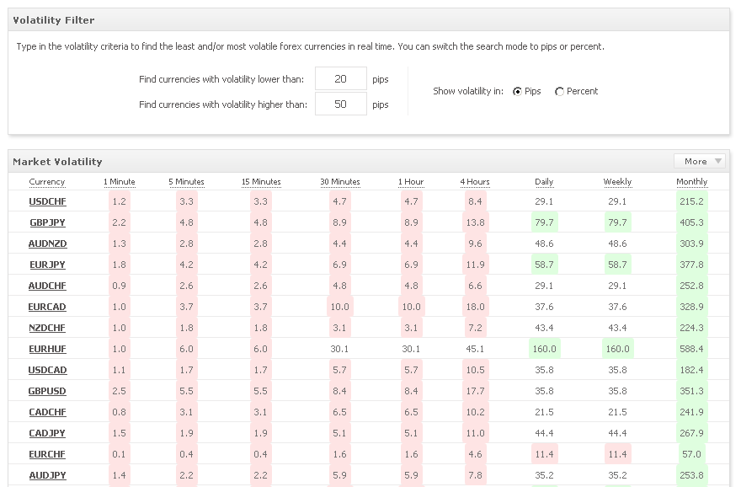
Task: Sort by the 15 Minutes column header
Action: [261, 181]
